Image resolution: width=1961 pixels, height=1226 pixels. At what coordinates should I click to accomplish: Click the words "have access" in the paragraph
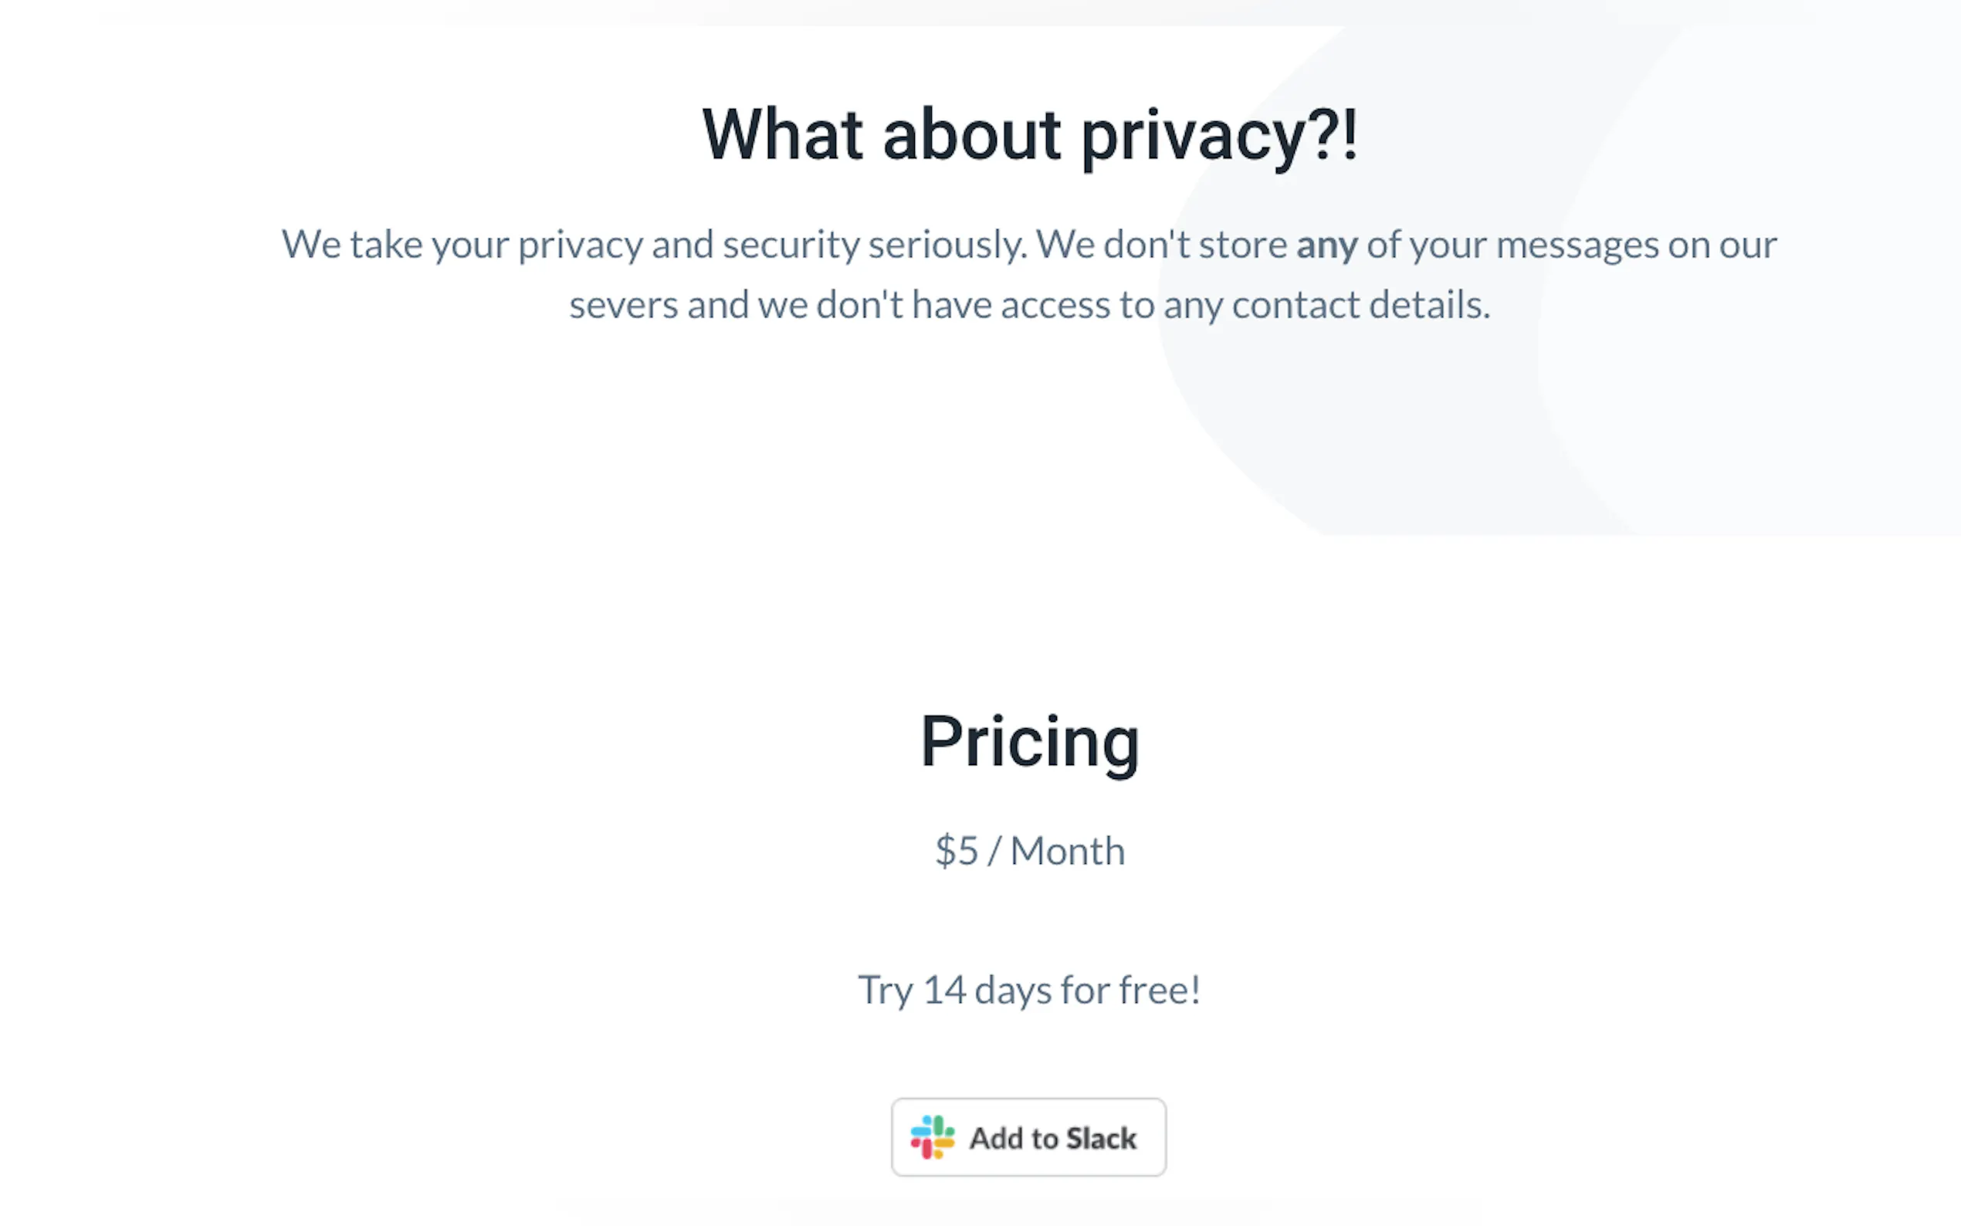(1011, 306)
